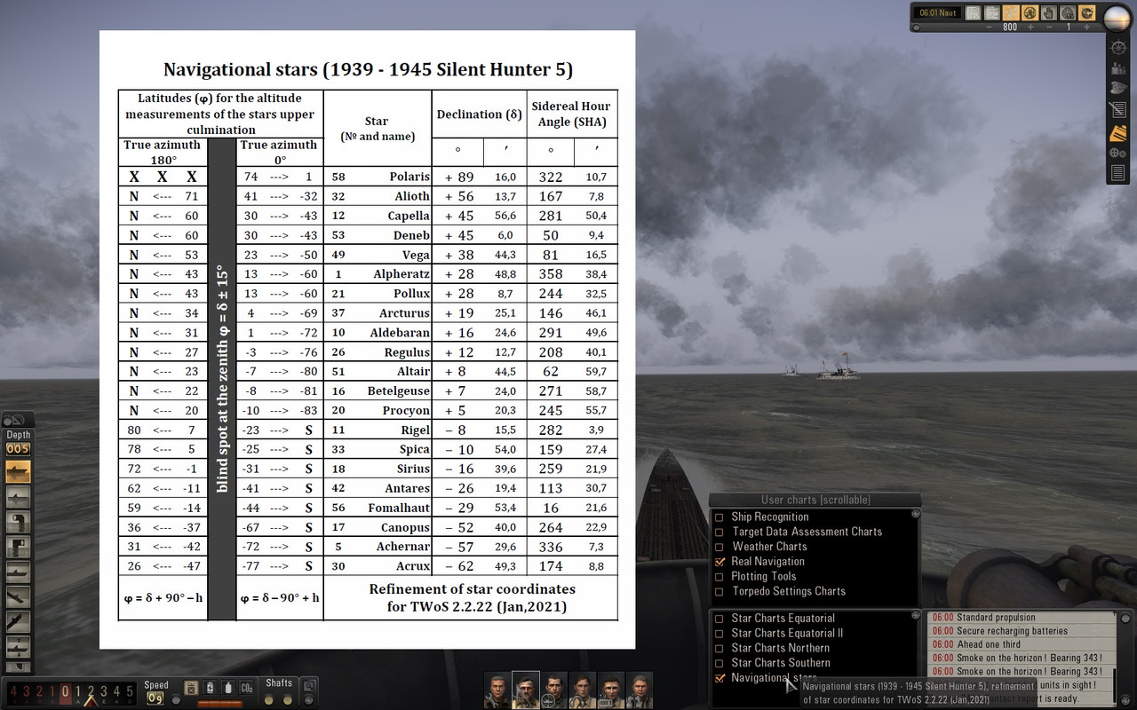Enable Star Charts Equatorial checkbox

[x=720, y=619]
